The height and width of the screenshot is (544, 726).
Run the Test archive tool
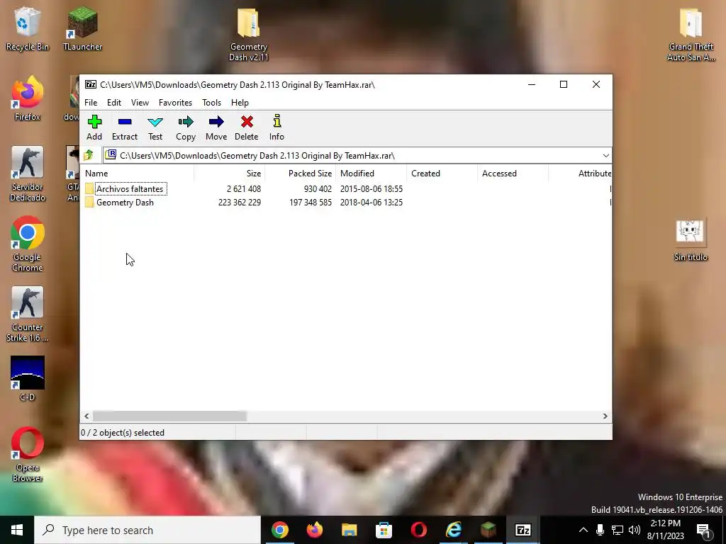[x=155, y=127]
